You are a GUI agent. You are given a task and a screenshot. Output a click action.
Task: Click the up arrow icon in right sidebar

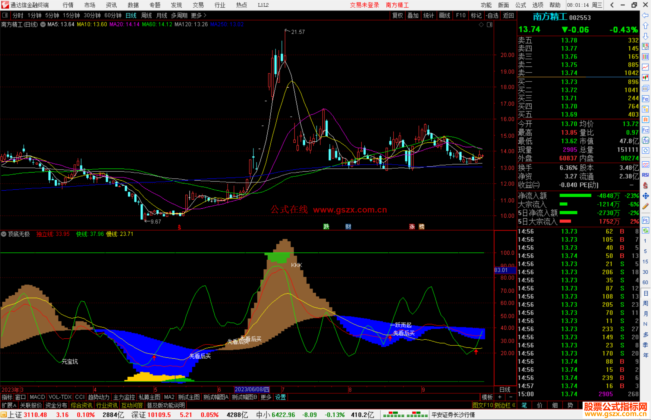point(645,26)
